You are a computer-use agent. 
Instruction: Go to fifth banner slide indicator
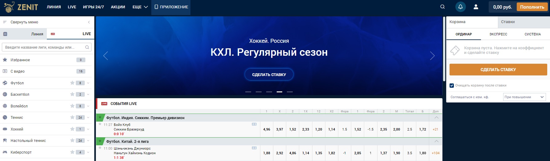(x=290, y=92)
